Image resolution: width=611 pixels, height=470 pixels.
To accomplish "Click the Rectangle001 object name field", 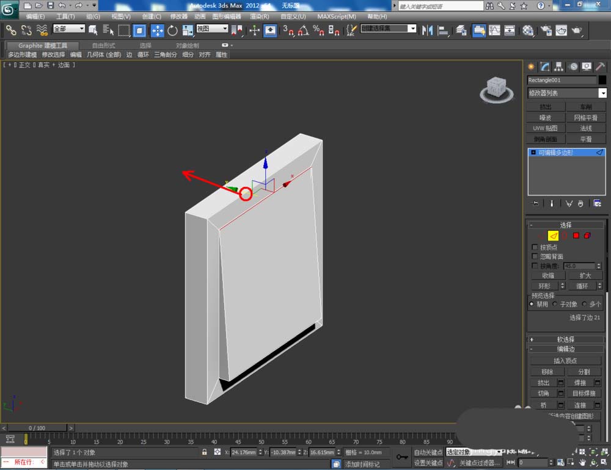I will [x=562, y=80].
